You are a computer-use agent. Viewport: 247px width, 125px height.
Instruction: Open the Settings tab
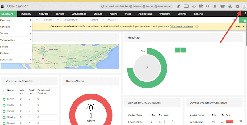pos(182,14)
